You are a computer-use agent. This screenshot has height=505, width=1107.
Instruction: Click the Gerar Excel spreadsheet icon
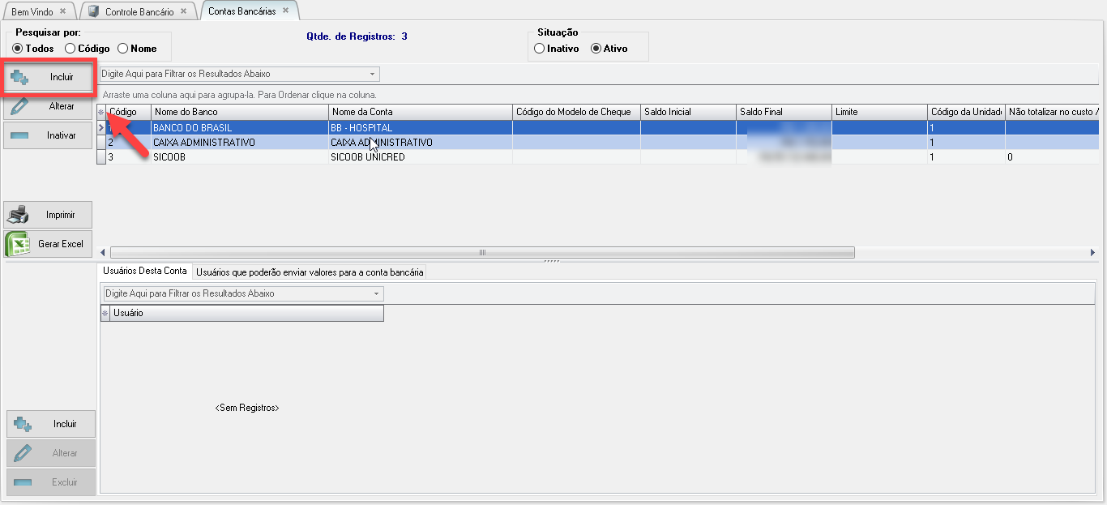[18, 244]
